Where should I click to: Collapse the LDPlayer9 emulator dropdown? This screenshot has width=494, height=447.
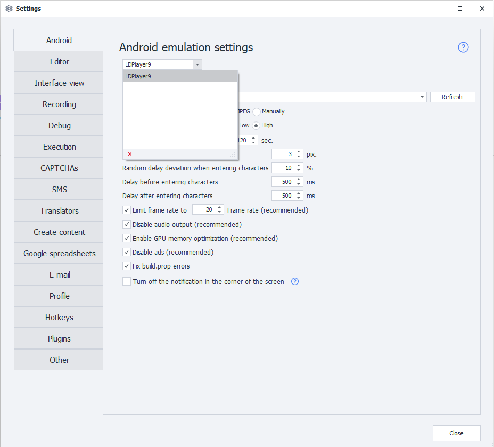197,64
